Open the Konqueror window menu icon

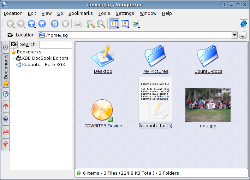point(5,5)
